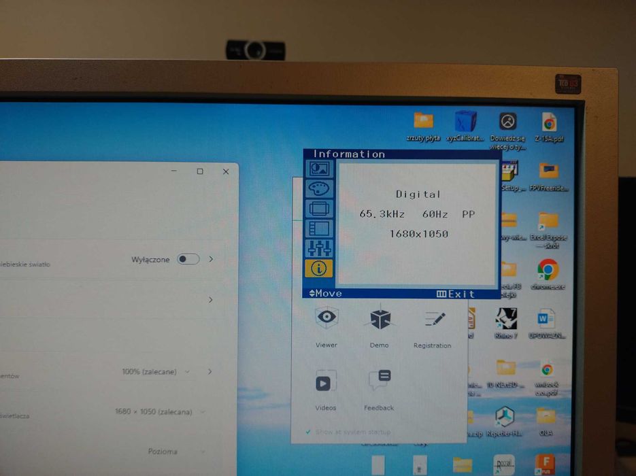Click 'Exit' in the OSD footer
The height and width of the screenshot is (476, 636).
[456, 294]
